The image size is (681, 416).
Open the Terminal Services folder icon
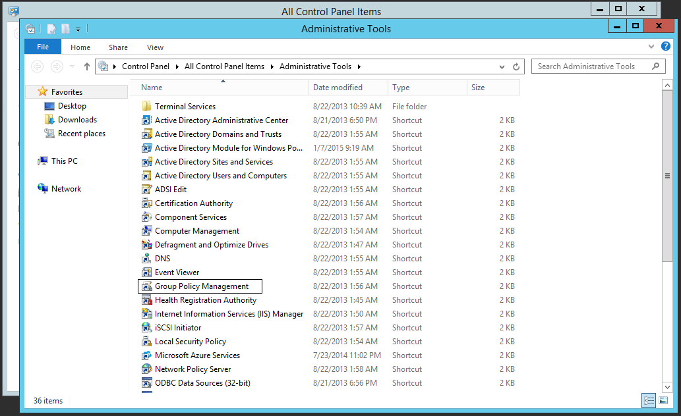coord(147,106)
